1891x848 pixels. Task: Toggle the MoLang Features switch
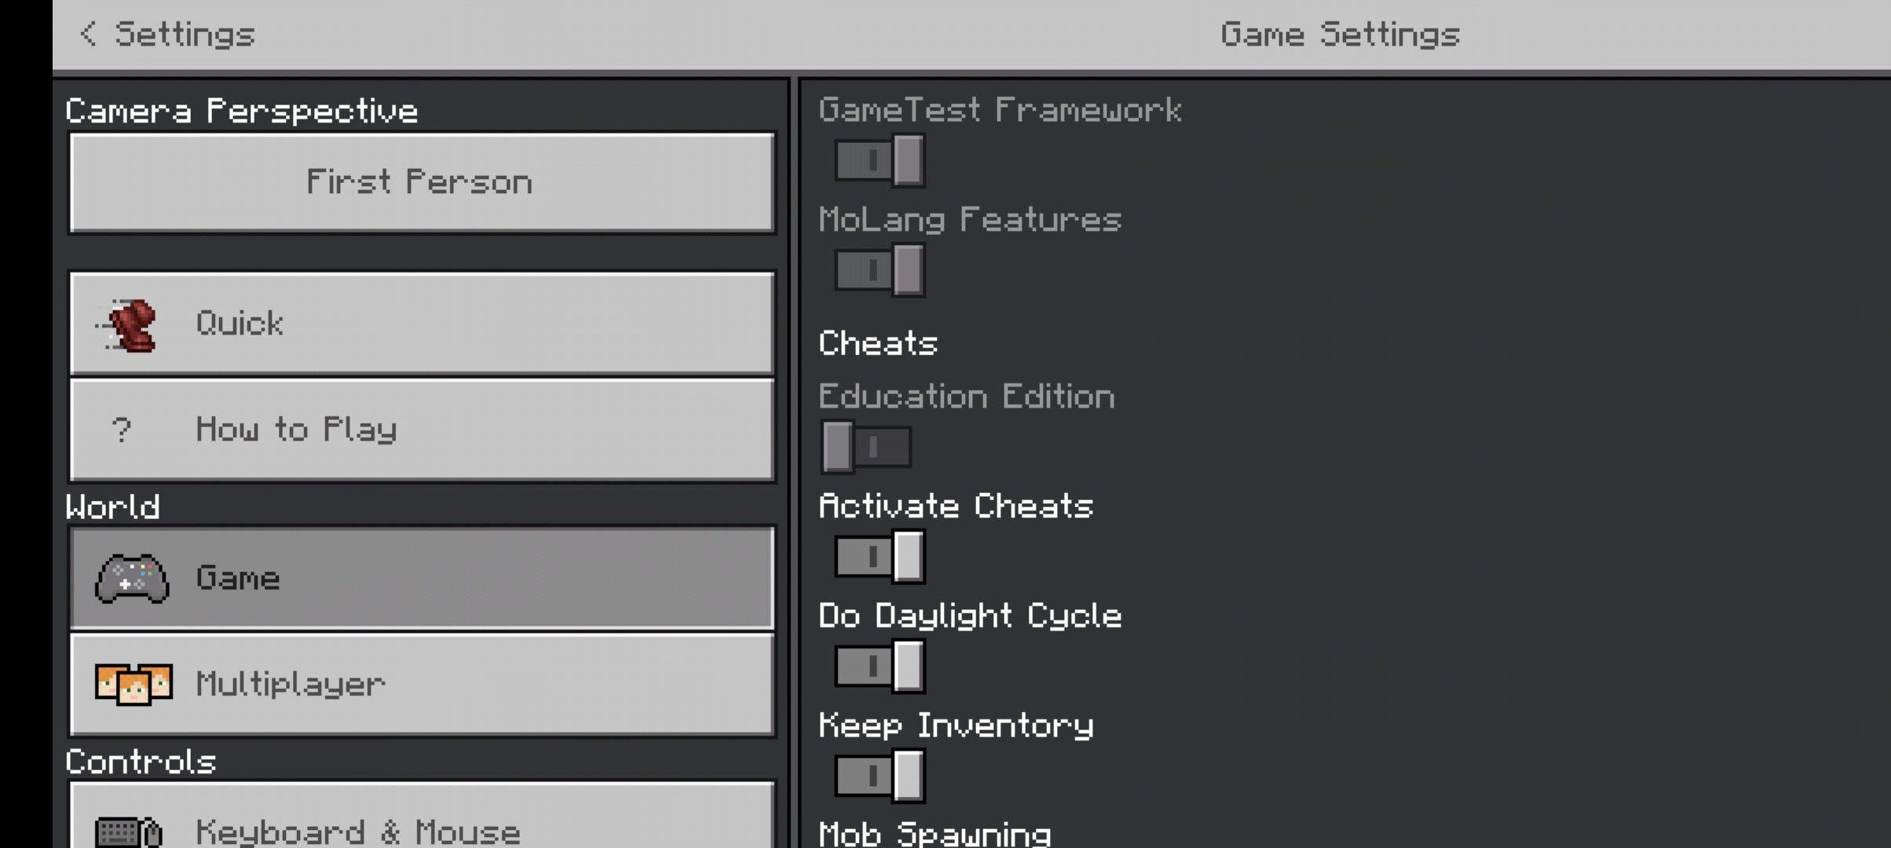click(880, 271)
